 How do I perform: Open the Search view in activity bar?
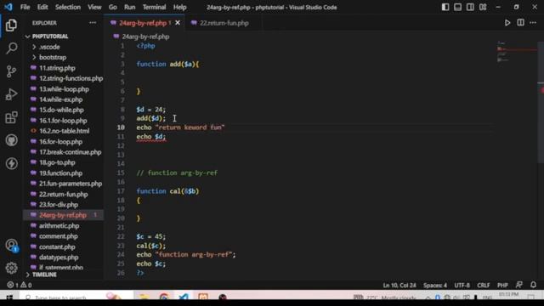tap(11, 48)
